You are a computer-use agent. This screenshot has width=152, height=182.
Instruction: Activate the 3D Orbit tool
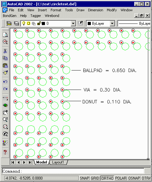[x=5, y=105]
